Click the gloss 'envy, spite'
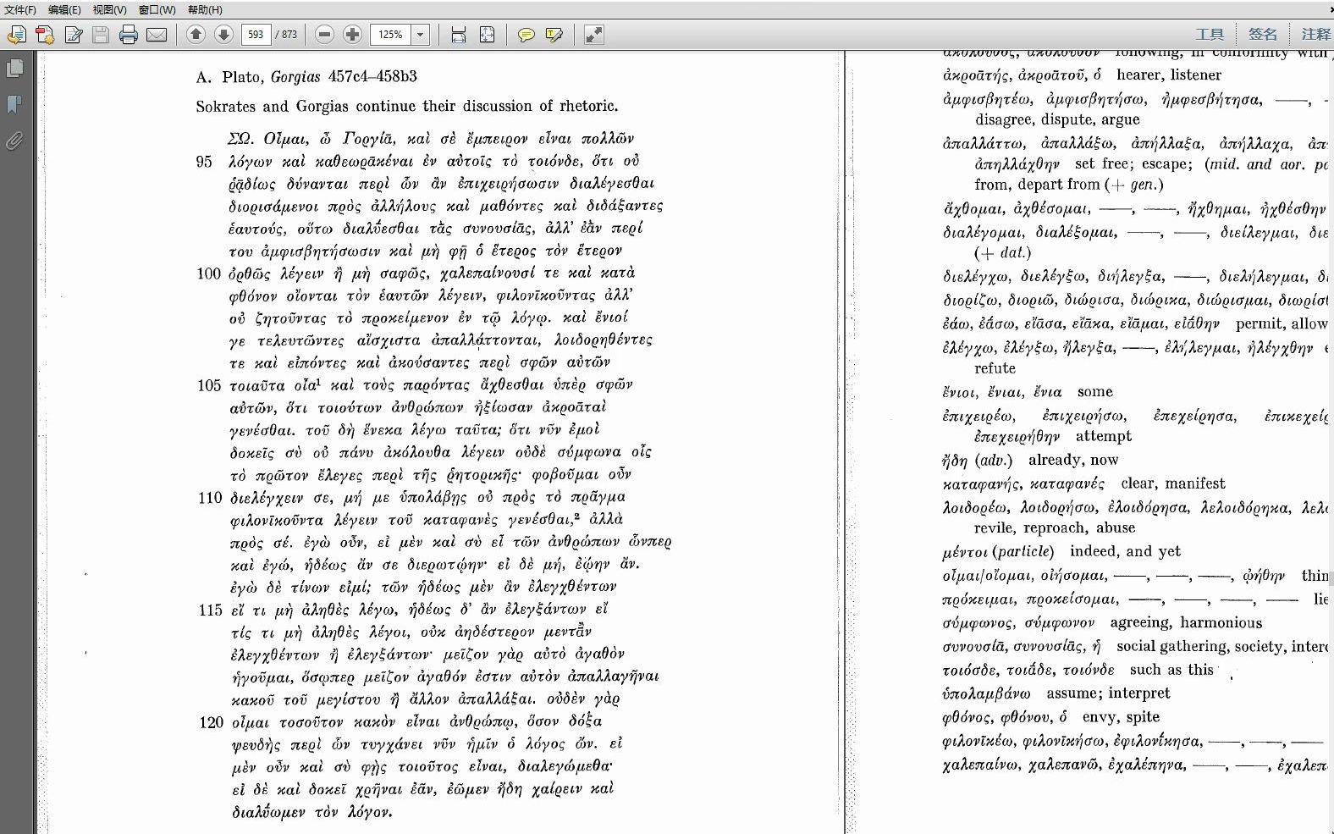The height and width of the screenshot is (834, 1334). (1121, 717)
